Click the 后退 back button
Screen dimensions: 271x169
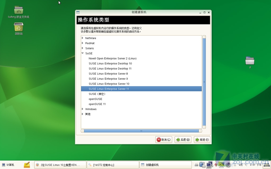[183, 140]
